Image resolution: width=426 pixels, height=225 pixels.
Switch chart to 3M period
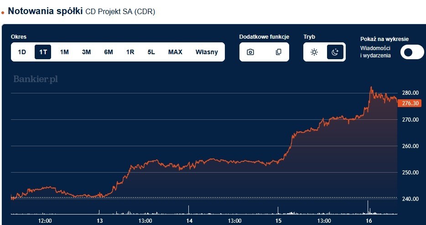86,52
